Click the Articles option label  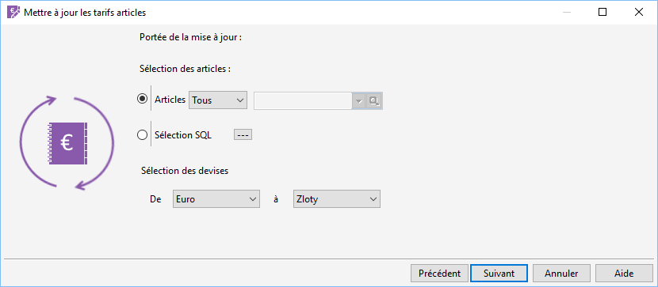point(170,100)
